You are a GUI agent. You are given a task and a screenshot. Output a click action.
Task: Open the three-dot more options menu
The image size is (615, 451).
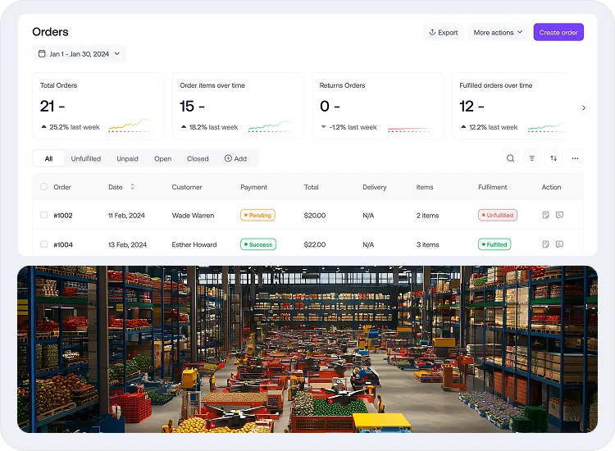coord(575,158)
